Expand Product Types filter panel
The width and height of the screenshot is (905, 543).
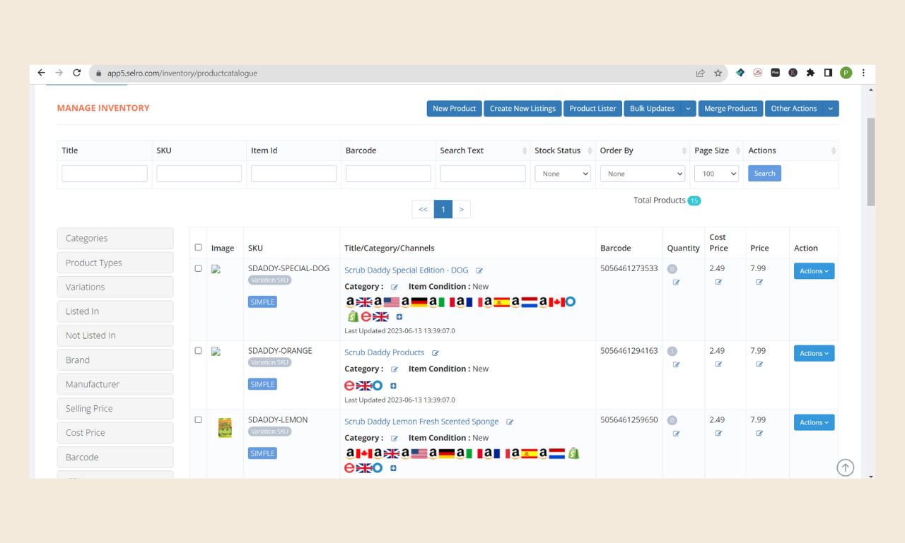115,263
